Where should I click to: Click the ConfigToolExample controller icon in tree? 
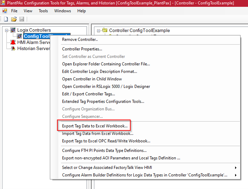point(20,36)
